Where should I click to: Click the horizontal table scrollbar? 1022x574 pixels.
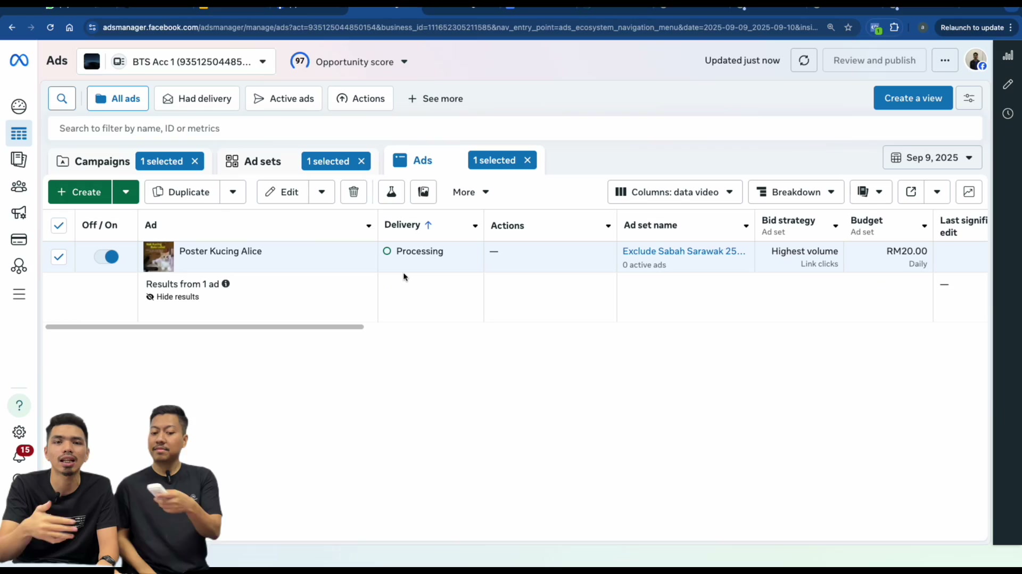204,327
